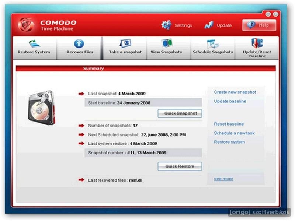Open the Settings text in the header
This screenshot has width=295, height=221.
(183, 25)
